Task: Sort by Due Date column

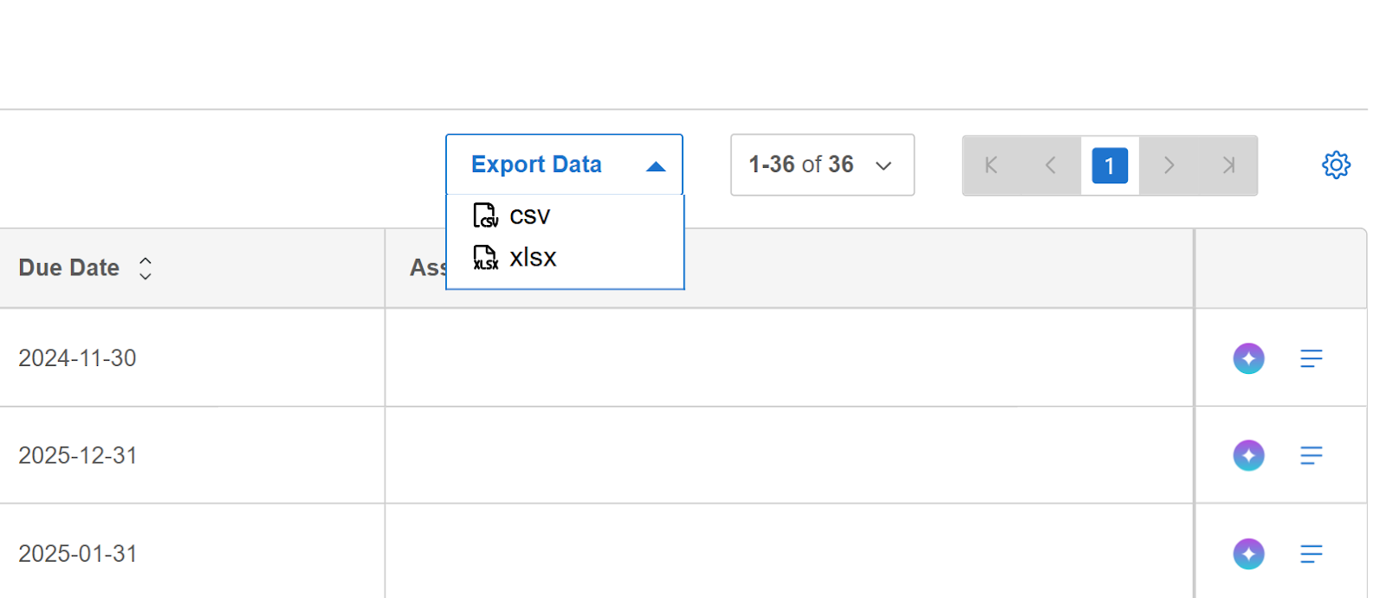Action: [x=146, y=268]
